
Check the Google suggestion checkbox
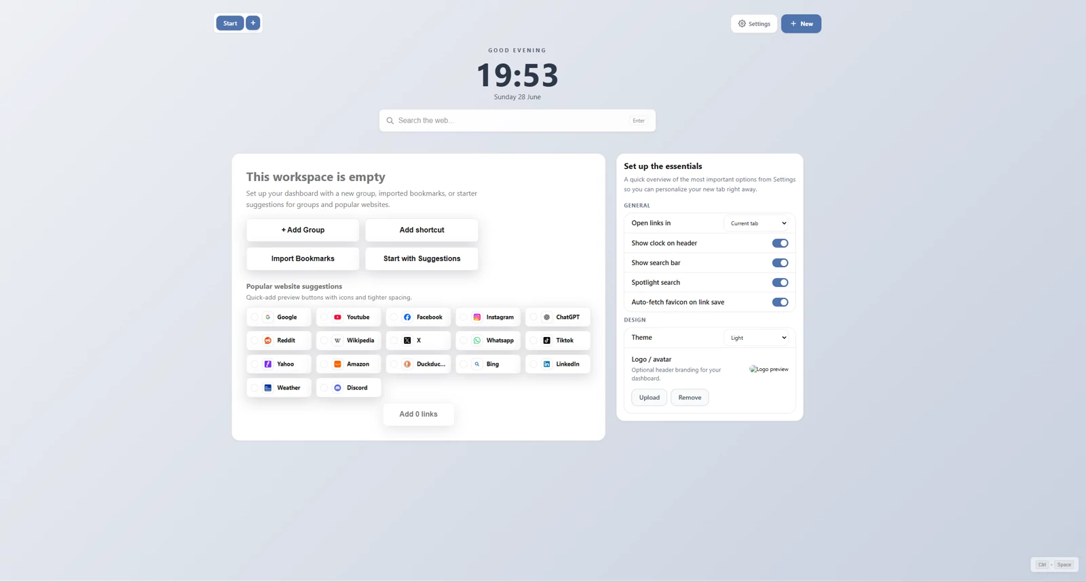pos(255,317)
